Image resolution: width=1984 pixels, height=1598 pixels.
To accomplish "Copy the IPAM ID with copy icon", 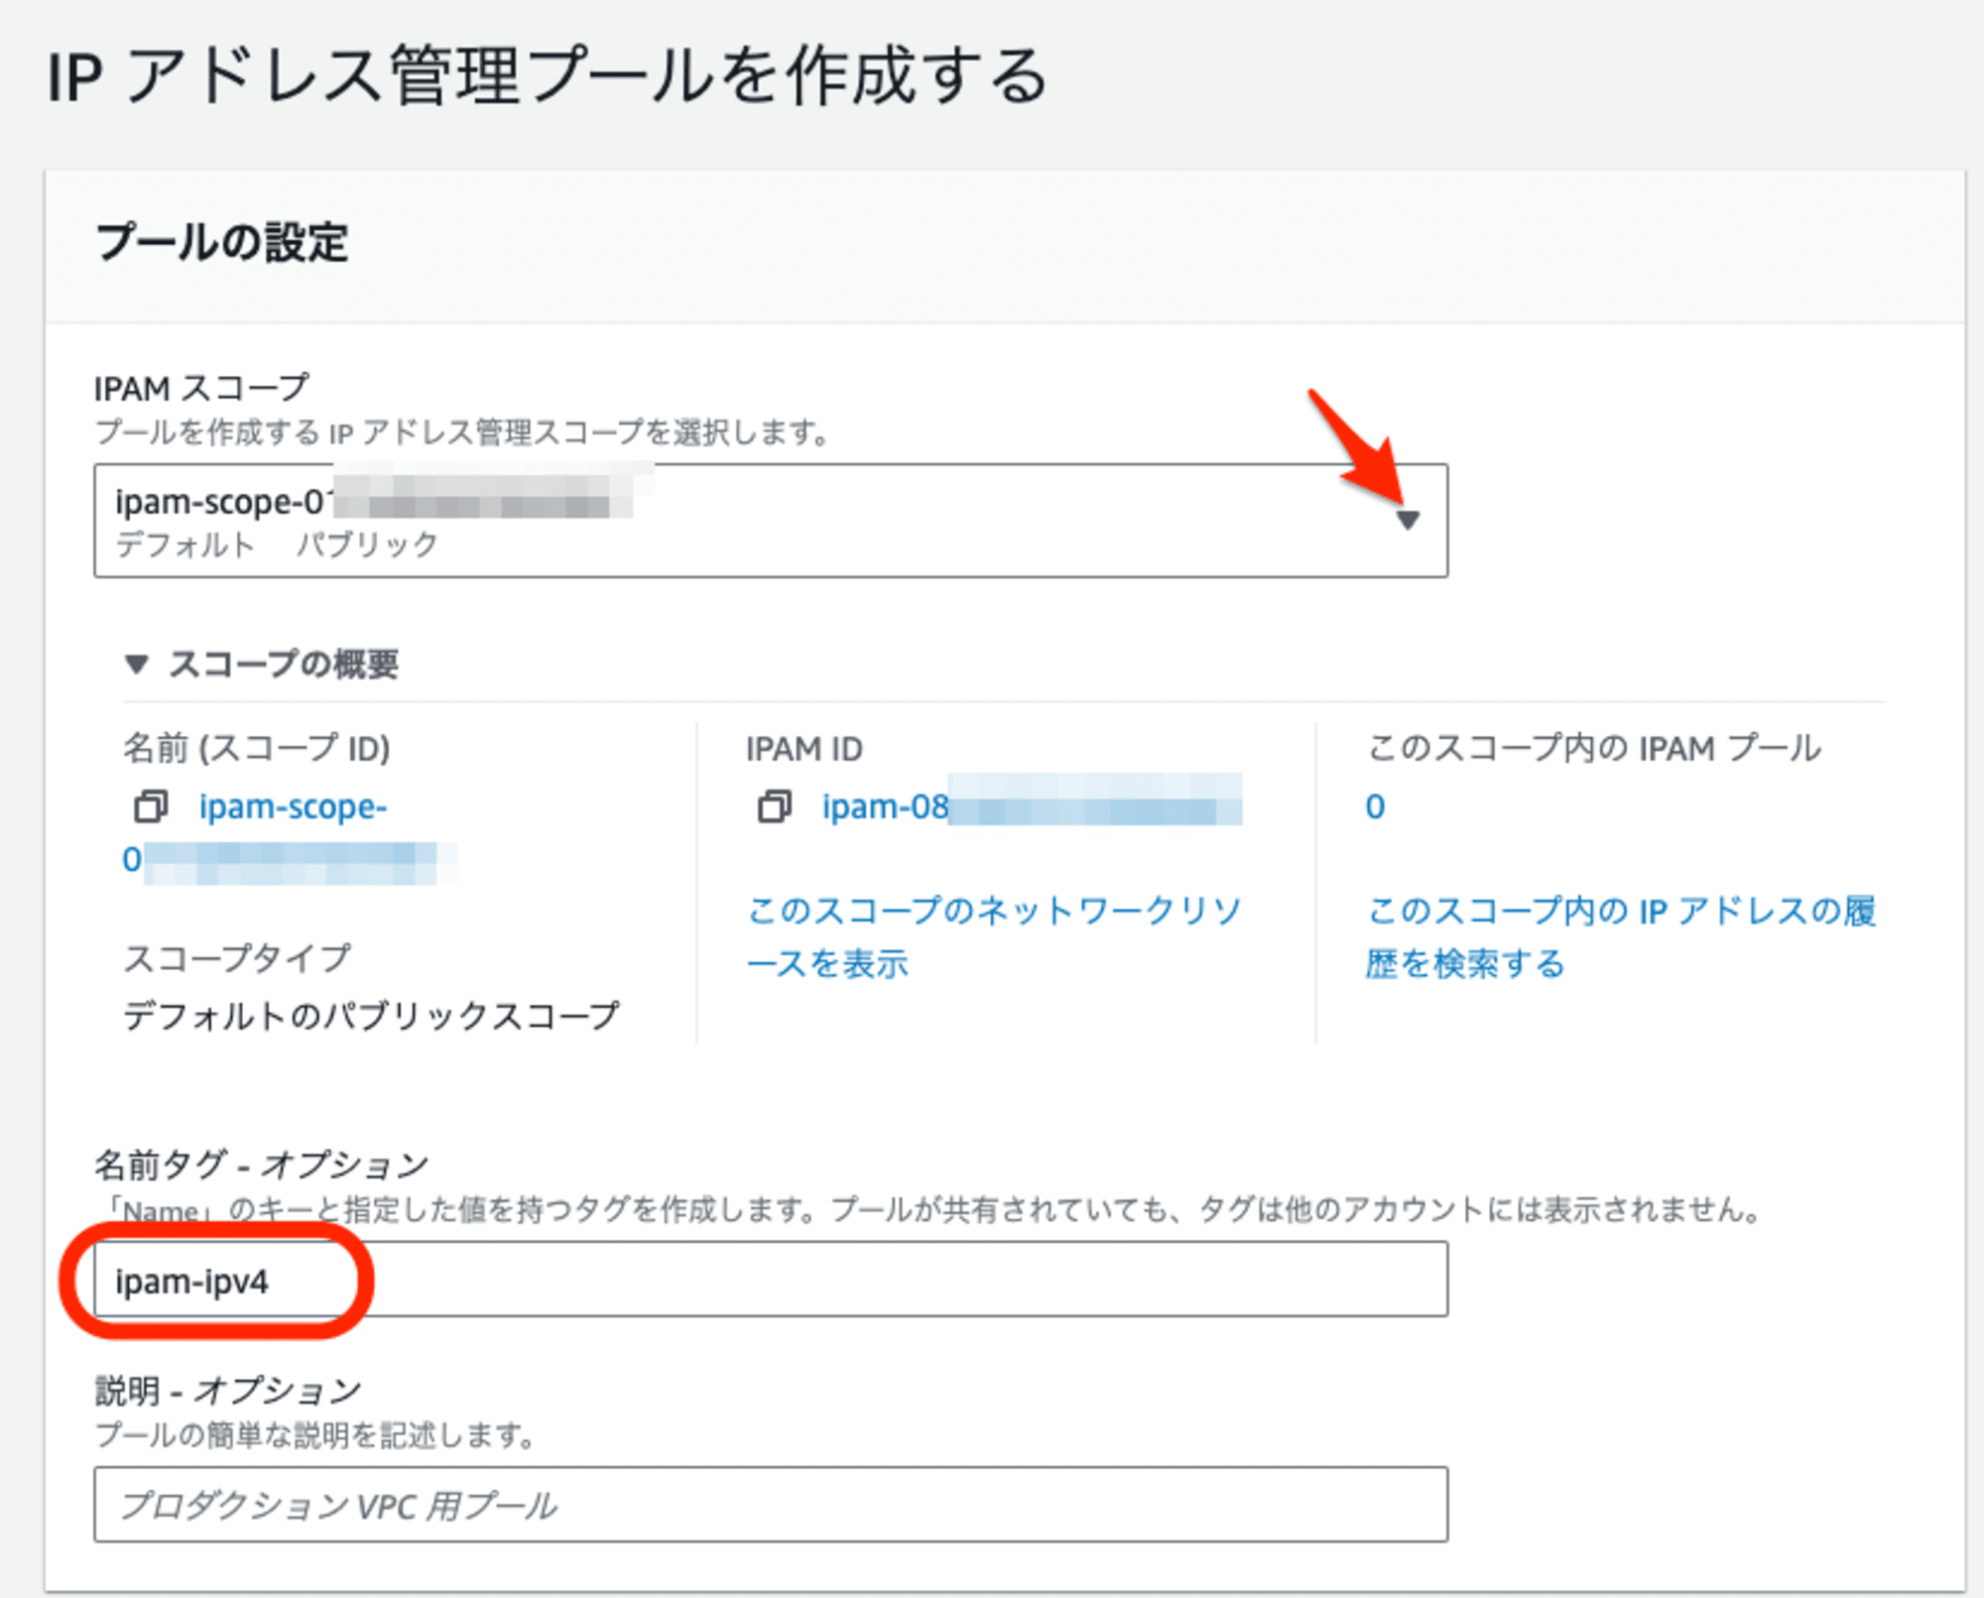I will click(775, 806).
